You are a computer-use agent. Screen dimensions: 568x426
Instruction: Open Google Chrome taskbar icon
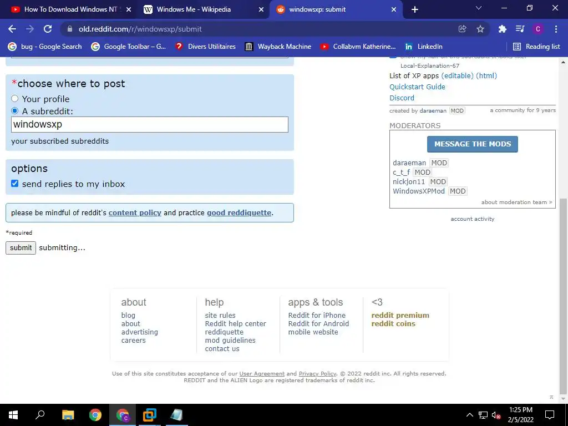pyautogui.click(x=95, y=415)
